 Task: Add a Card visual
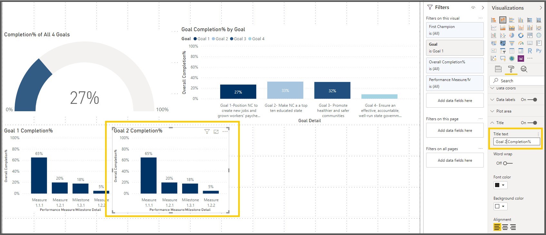[x=530, y=43]
